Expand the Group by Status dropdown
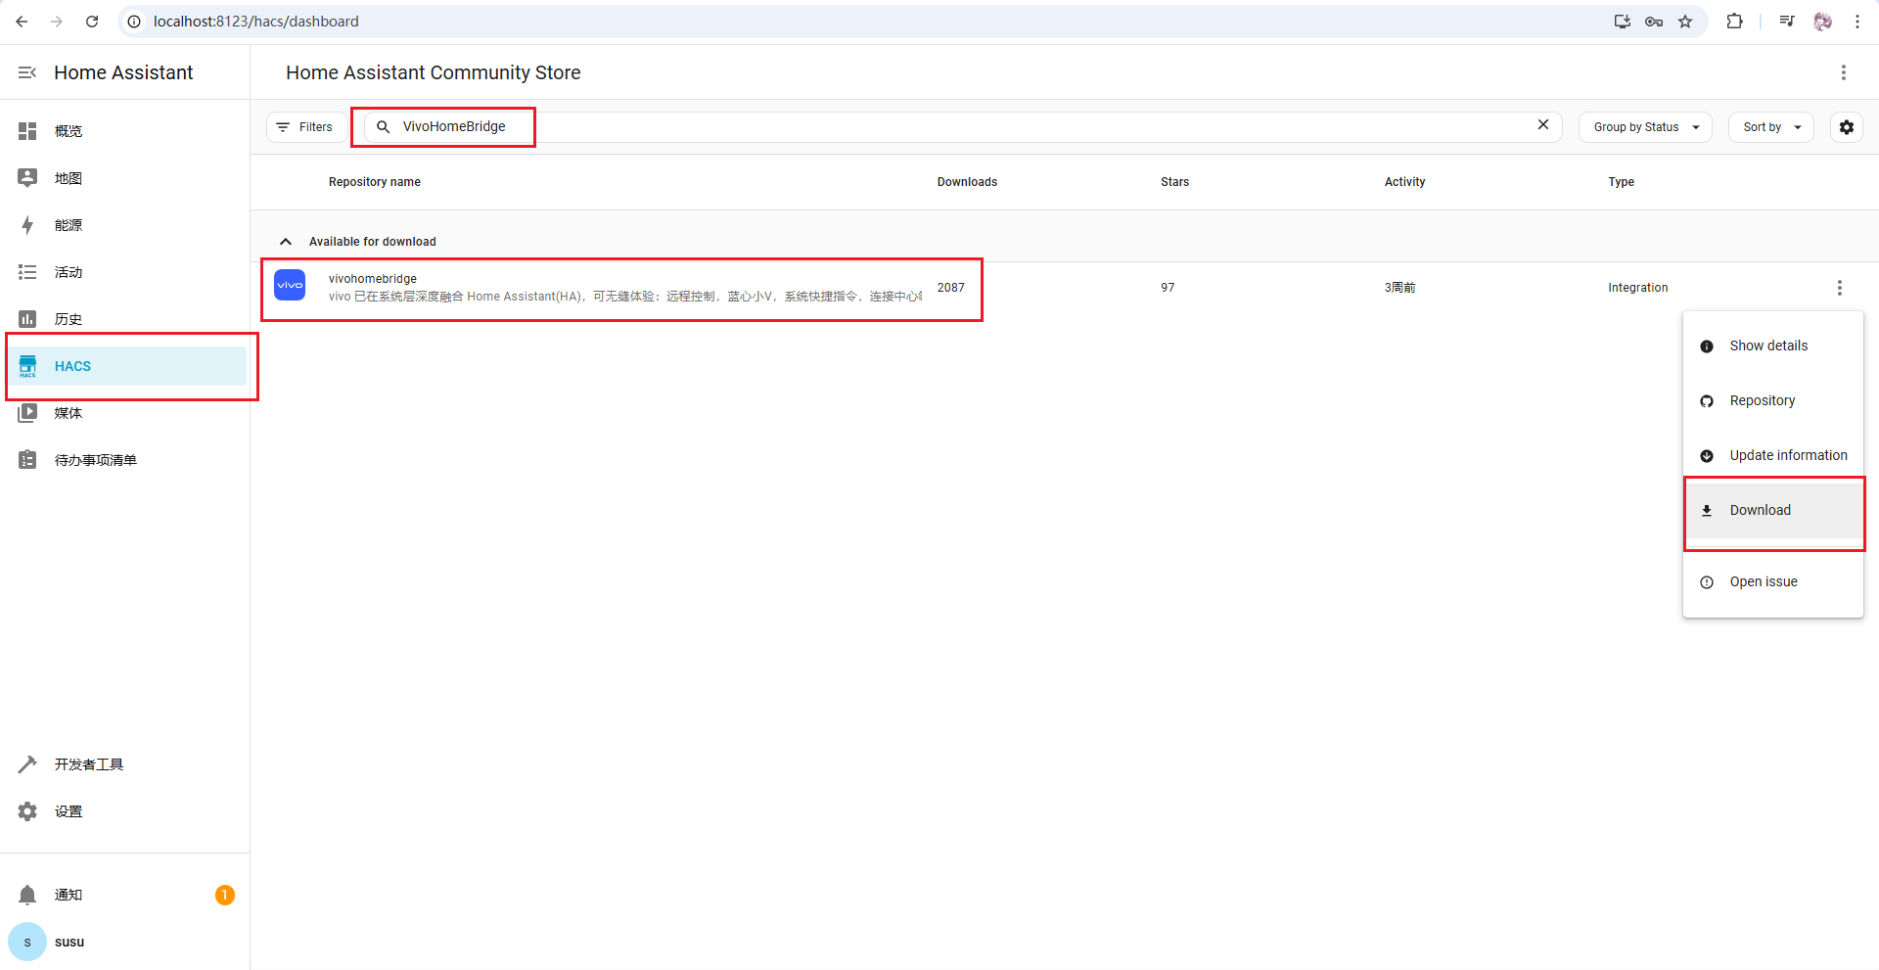The height and width of the screenshot is (970, 1879). pos(1645,127)
